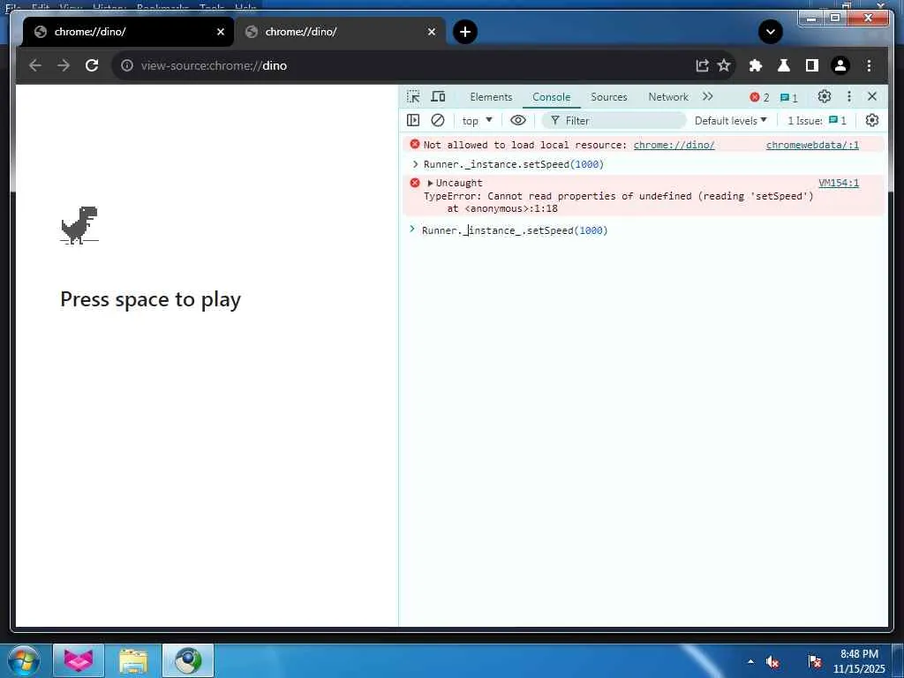Image resolution: width=904 pixels, height=678 pixels.
Task: Focus the console Filter field
Action: (x=614, y=120)
